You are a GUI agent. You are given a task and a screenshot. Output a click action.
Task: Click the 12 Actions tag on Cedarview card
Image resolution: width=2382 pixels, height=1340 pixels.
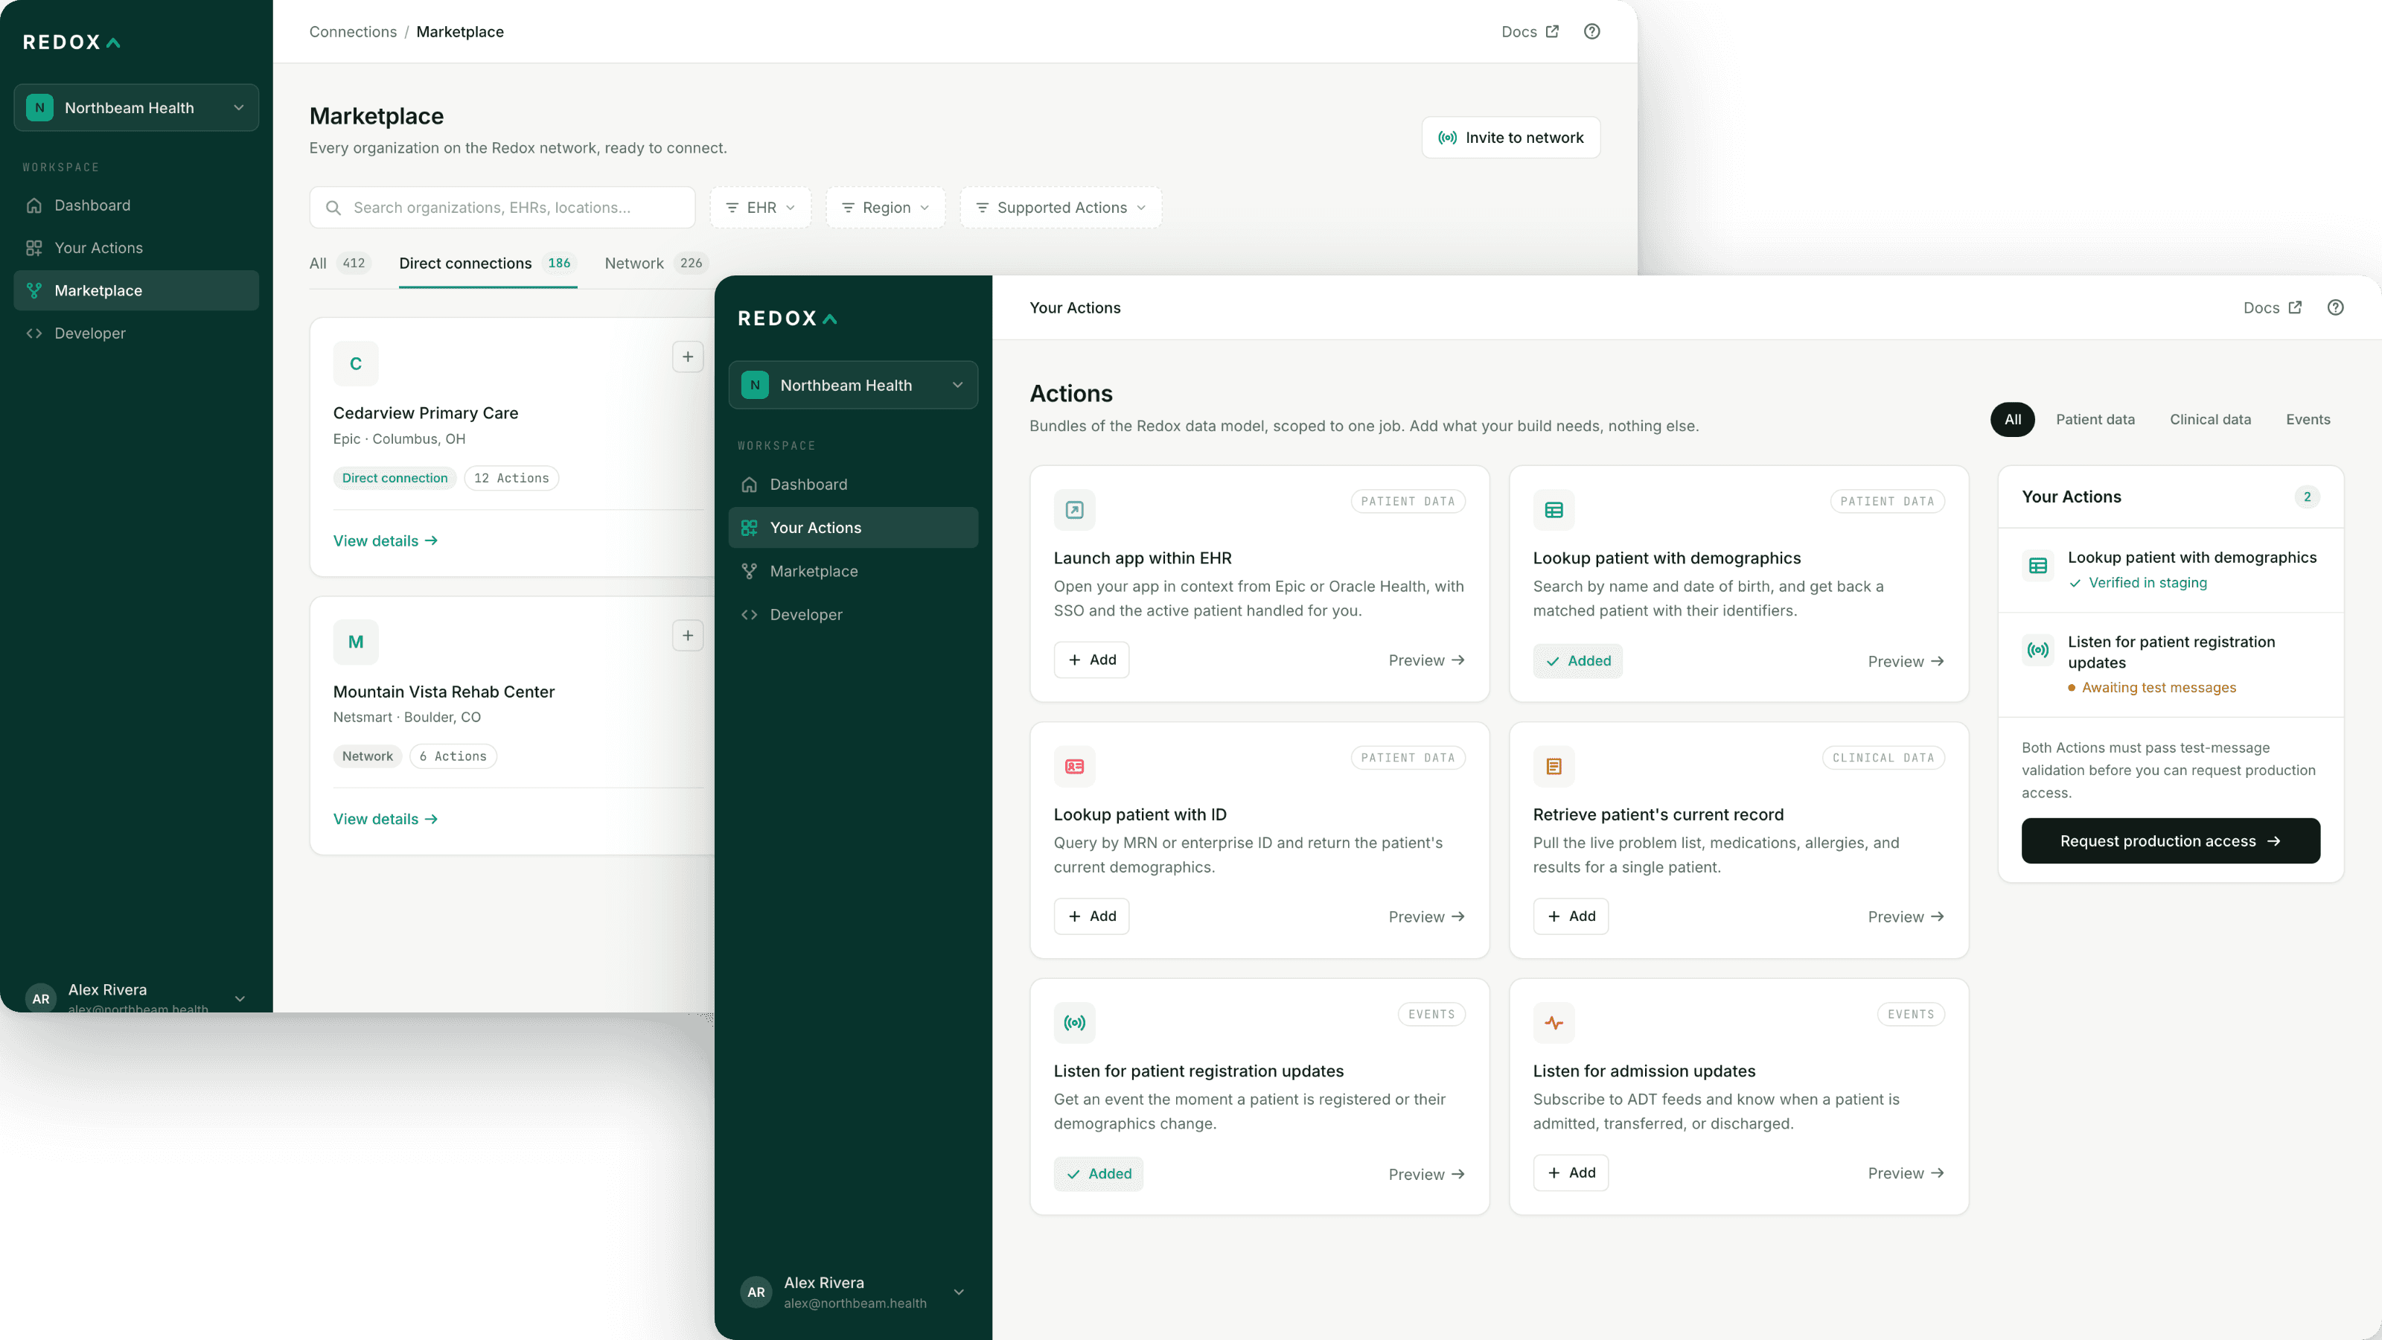point(511,478)
